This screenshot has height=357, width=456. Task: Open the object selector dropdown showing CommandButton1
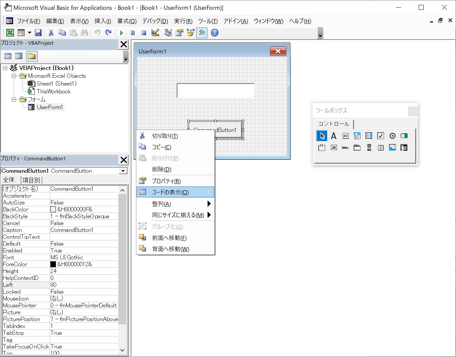coord(123,170)
